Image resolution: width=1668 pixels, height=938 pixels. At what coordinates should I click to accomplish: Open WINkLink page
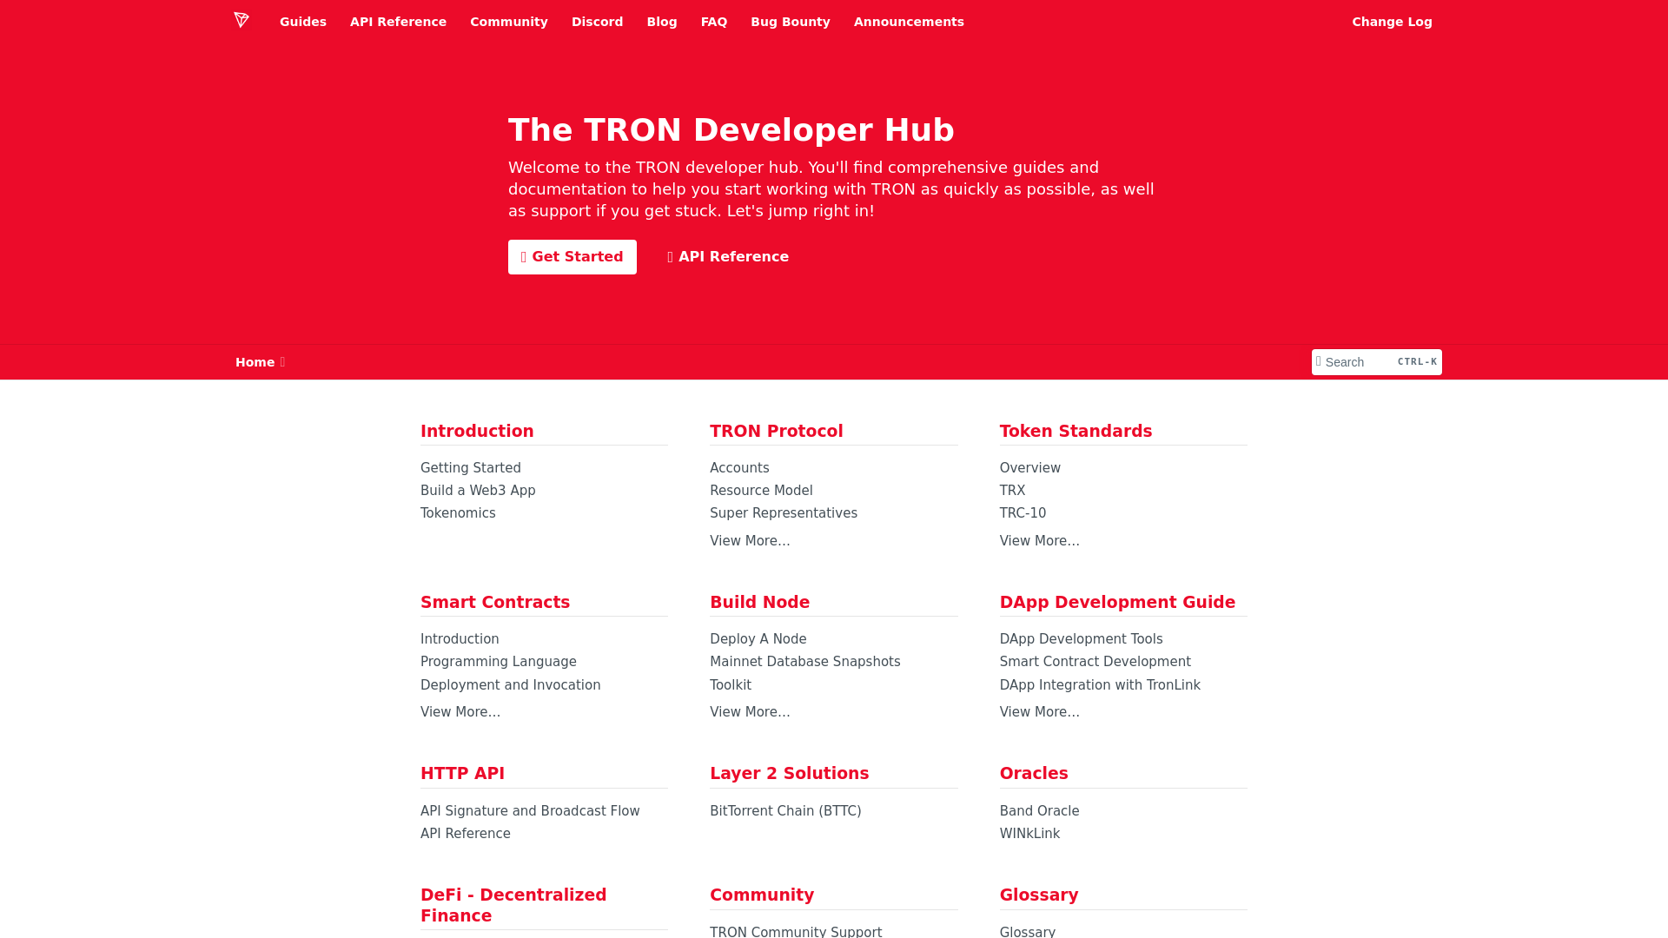tap(1029, 834)
